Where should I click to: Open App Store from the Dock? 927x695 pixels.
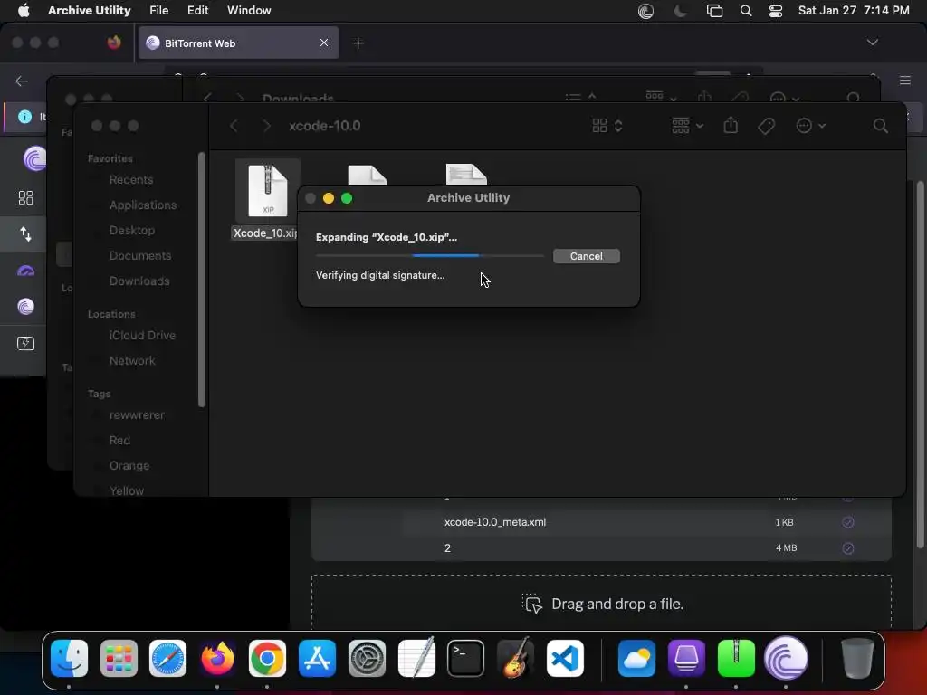point(317,658)
